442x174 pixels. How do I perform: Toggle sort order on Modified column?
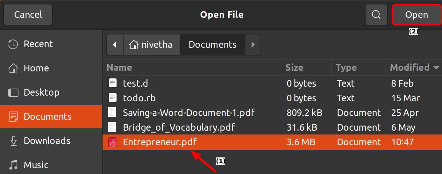pos(414,68)
